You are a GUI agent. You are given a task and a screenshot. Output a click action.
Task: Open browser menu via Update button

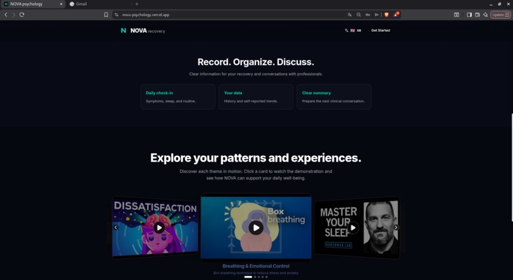[x=500, y=15]
